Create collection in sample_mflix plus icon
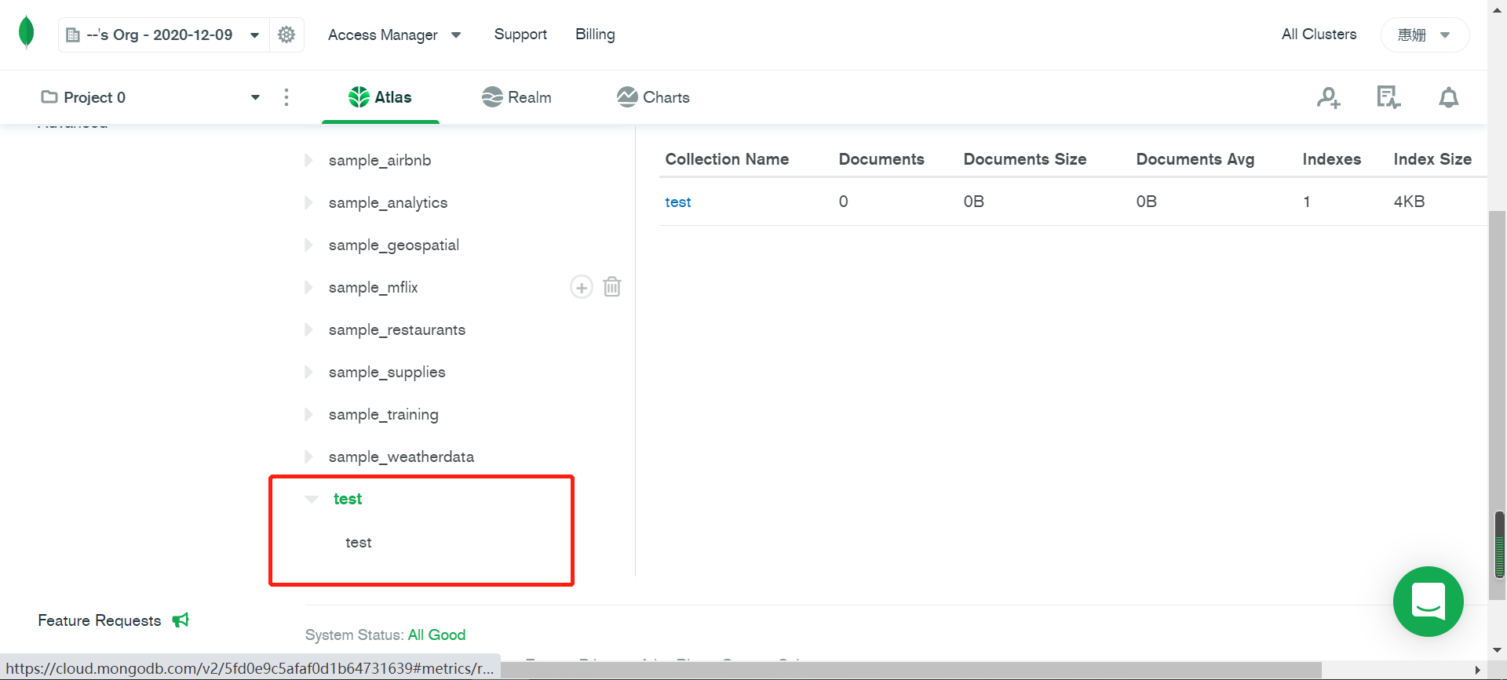This screenshot has height=680, width=1507. pos(581,287)
